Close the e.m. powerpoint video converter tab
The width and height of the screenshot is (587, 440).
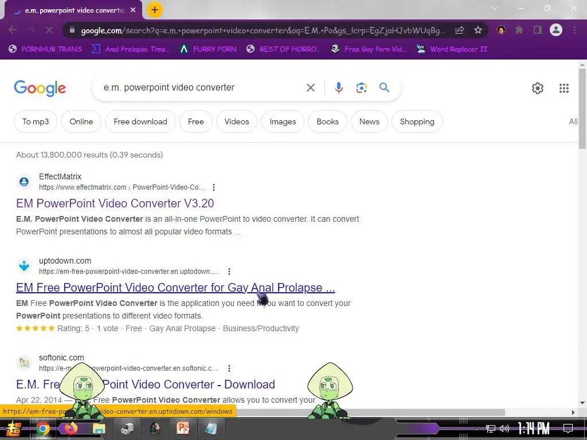point(133,10)
